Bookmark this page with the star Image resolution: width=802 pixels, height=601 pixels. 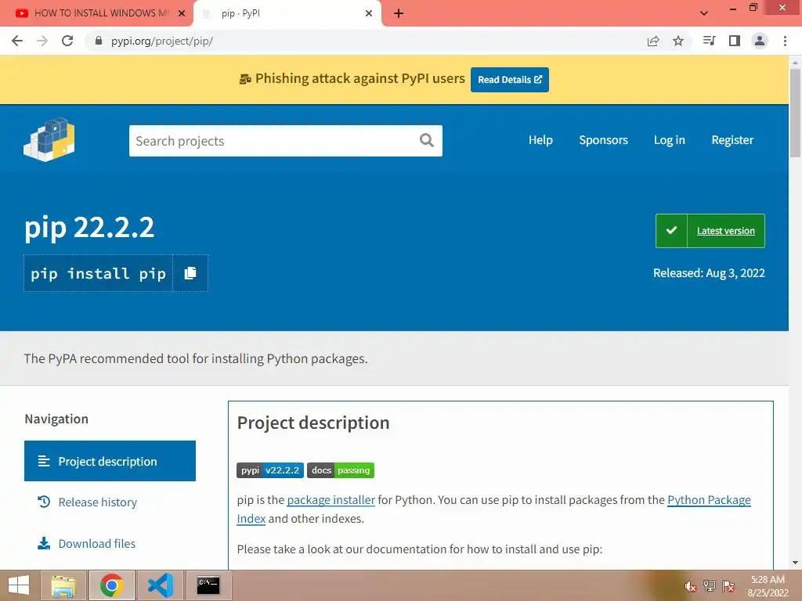[678, 41]
